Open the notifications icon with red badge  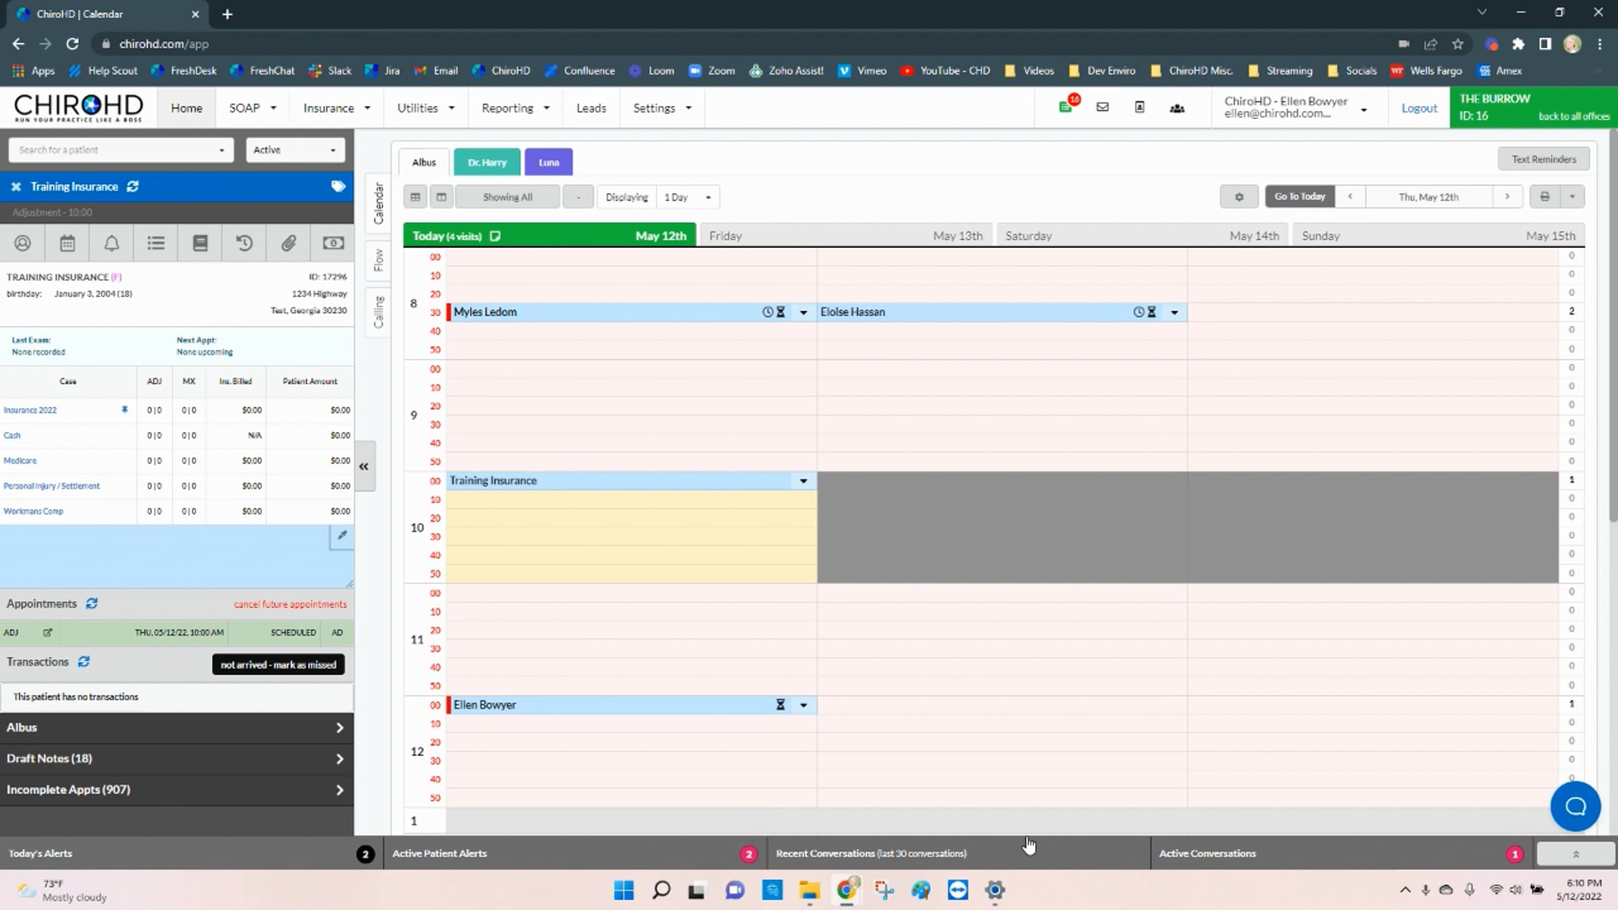(x=1067, y=107)
